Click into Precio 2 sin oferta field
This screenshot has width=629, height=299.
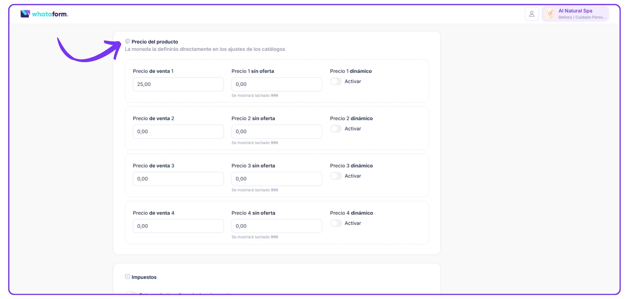[x=276, y=131]
